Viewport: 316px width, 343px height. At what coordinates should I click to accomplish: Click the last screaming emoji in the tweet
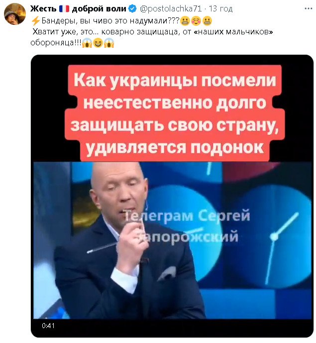pos(109,43)
